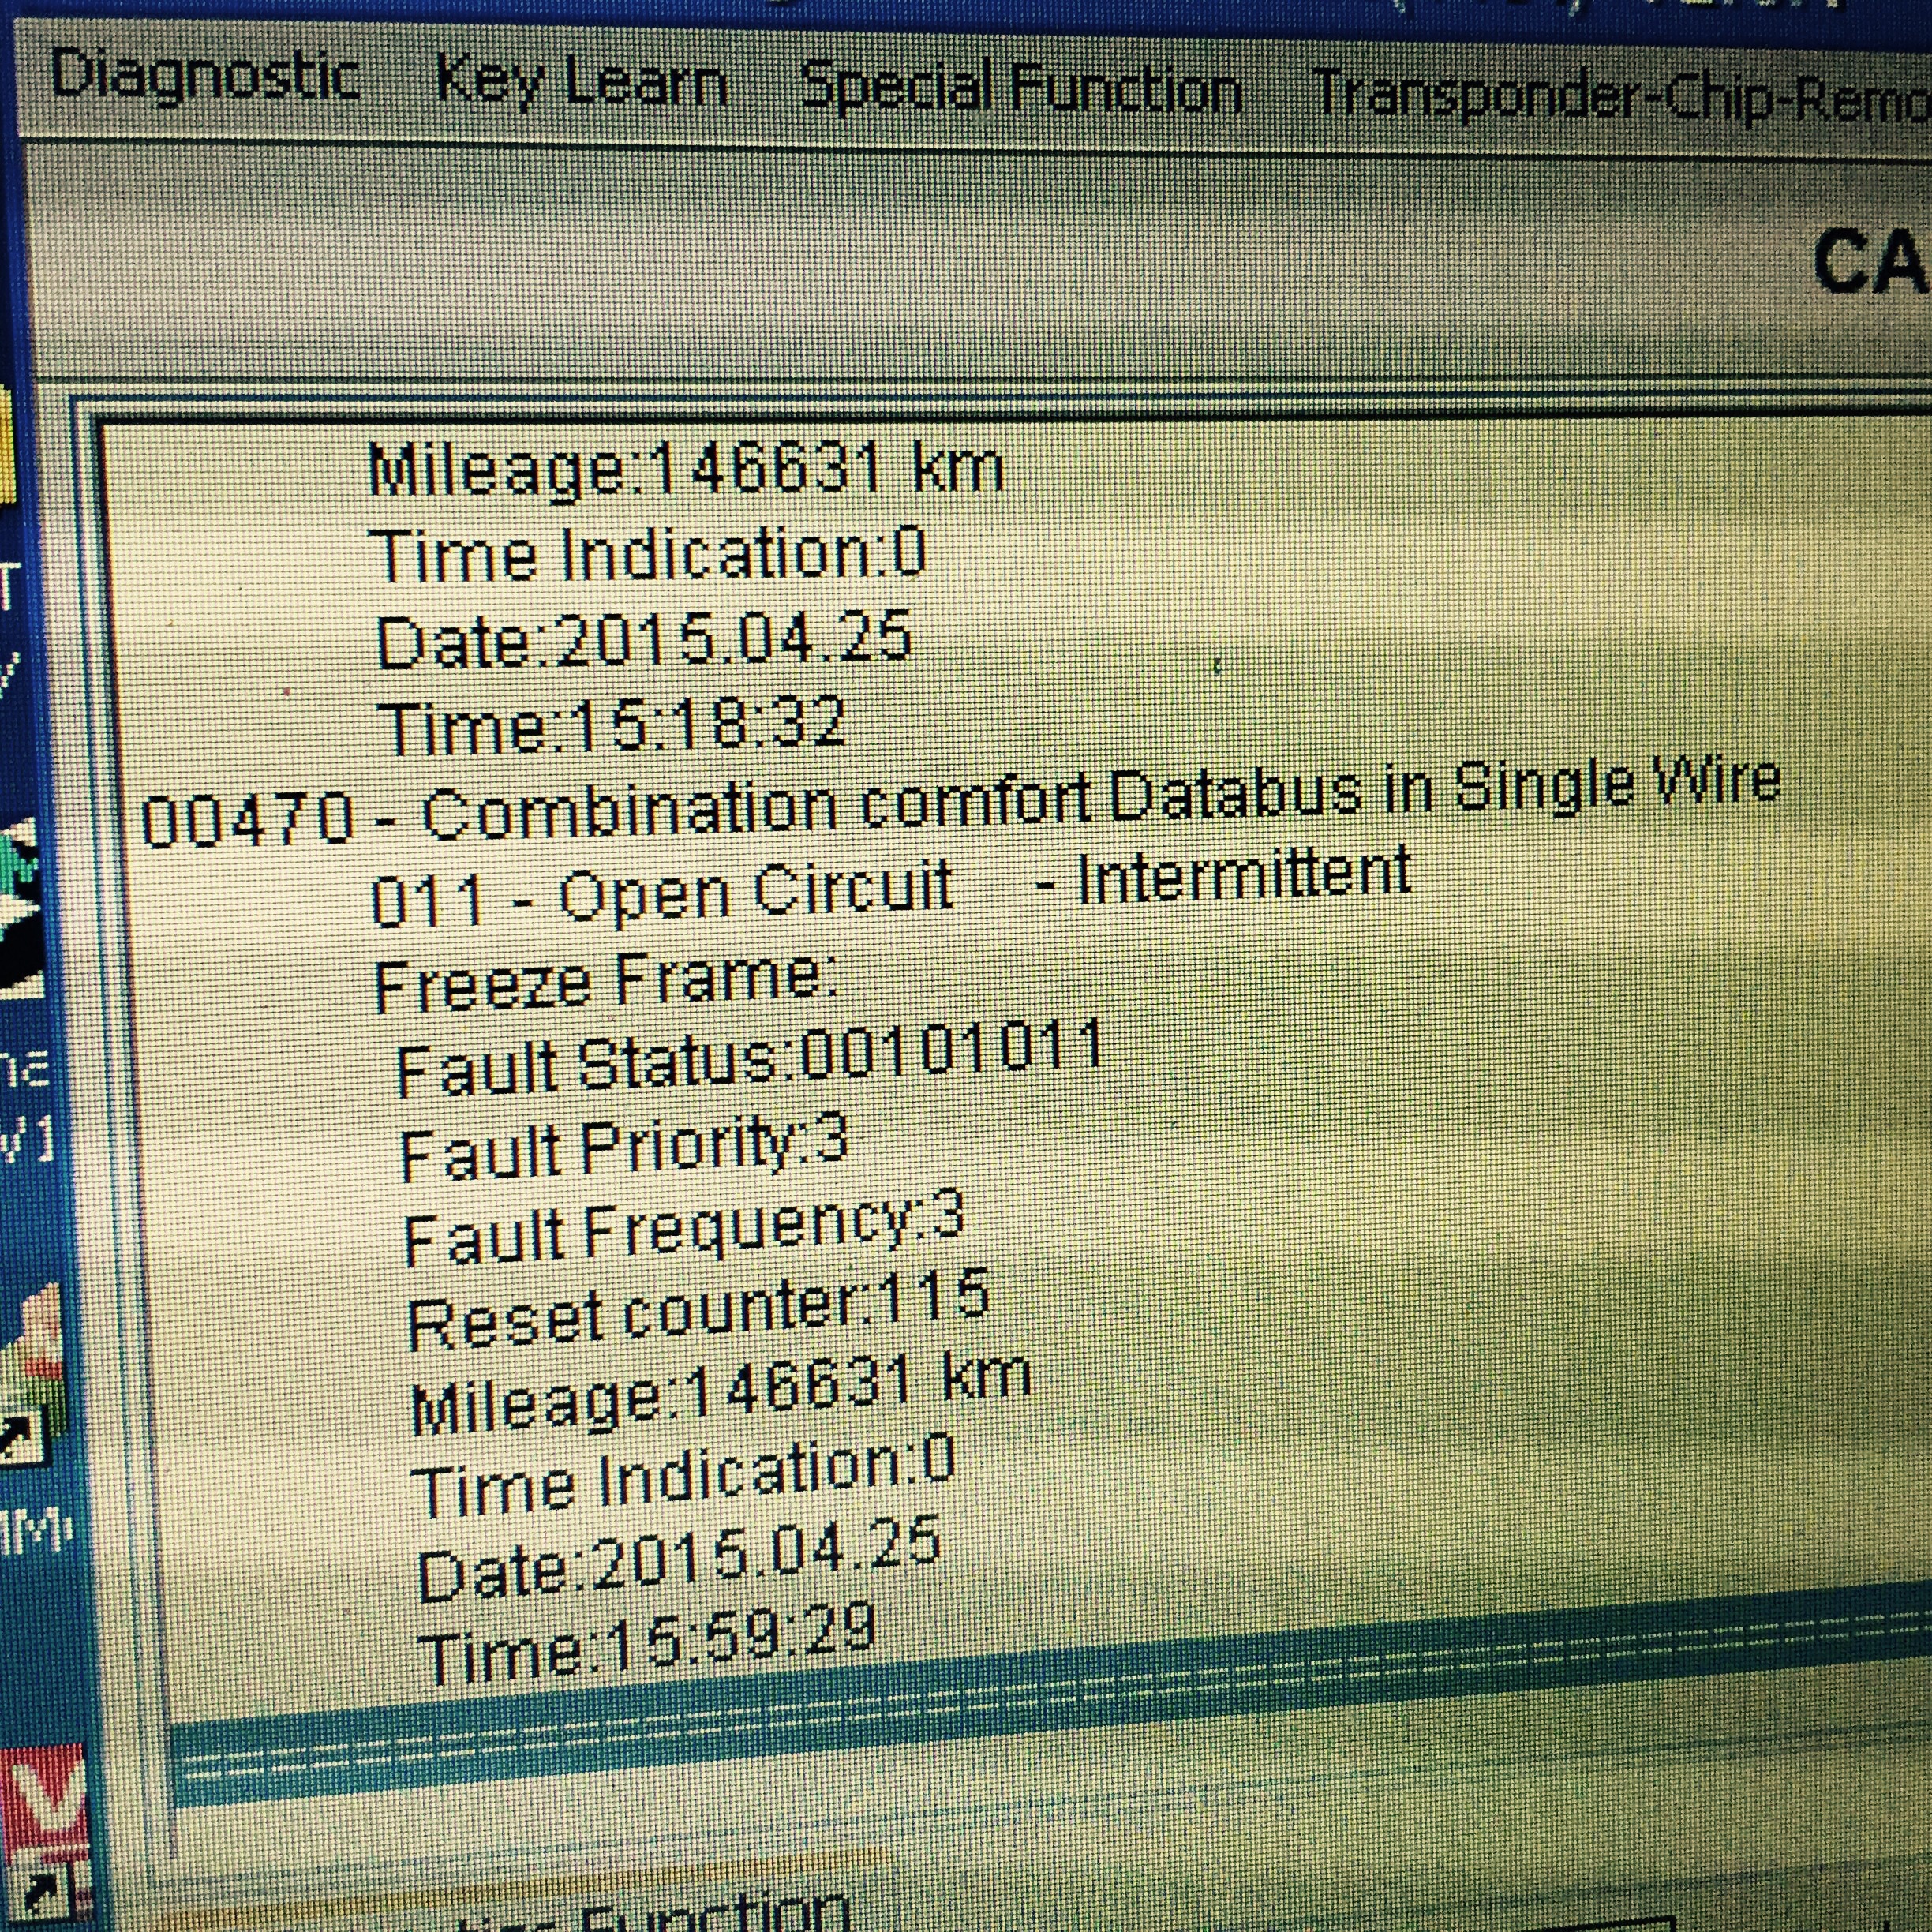Select the Time:15:59:29 line
Image resolution: width=1932 pixels, height=1932 pixels.
pyautogui.click(x=648, y=1645)
